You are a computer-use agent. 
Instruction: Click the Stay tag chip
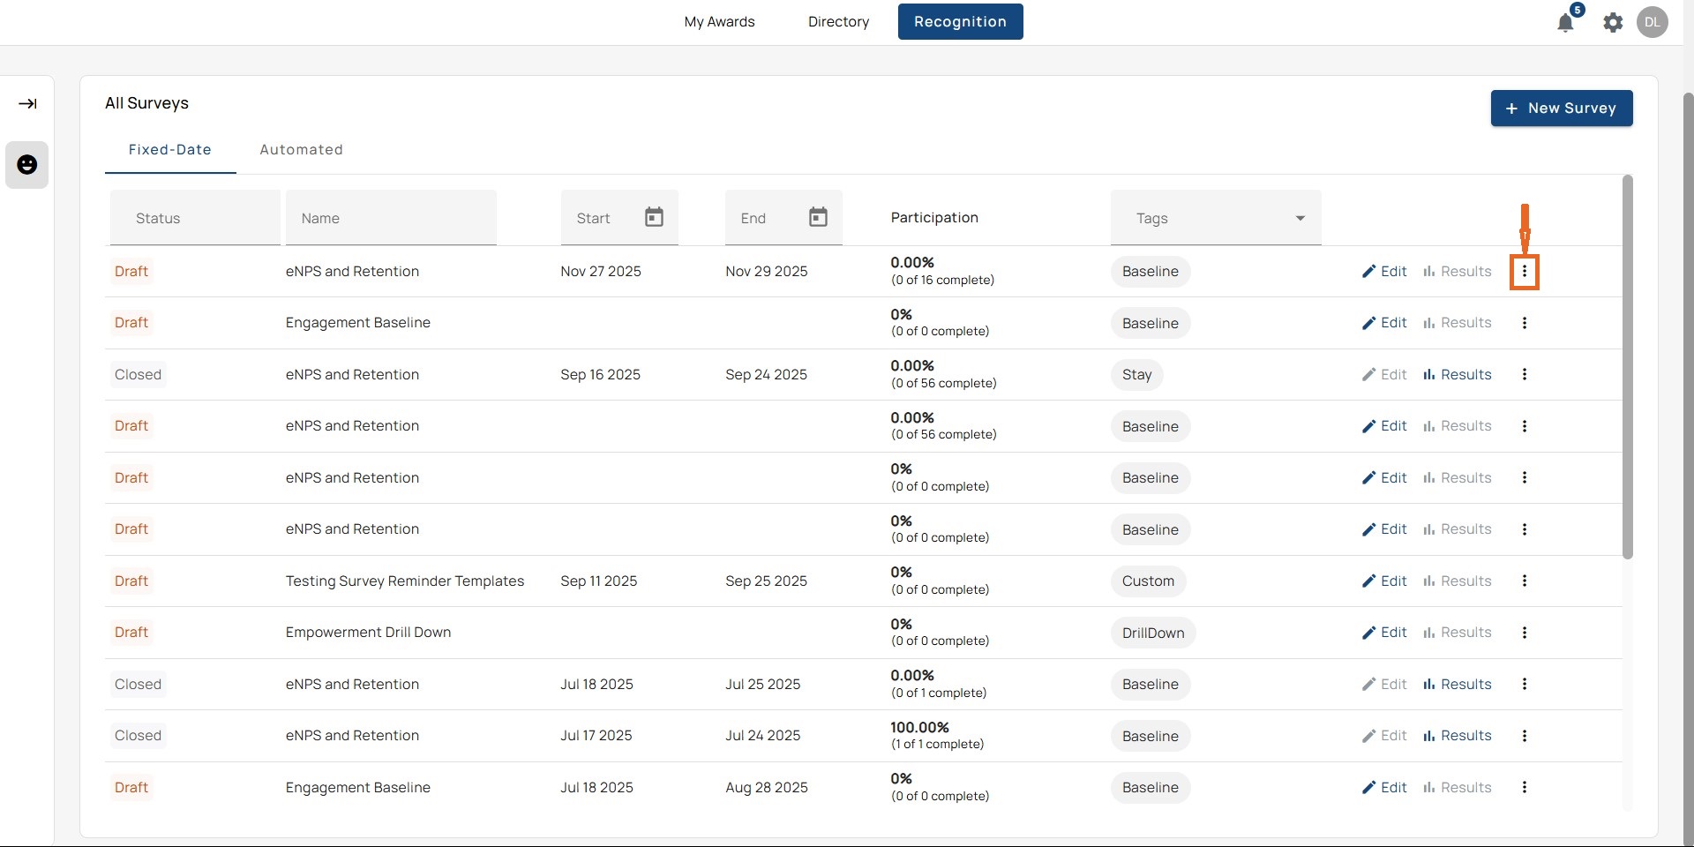(x=1136, y=375)
